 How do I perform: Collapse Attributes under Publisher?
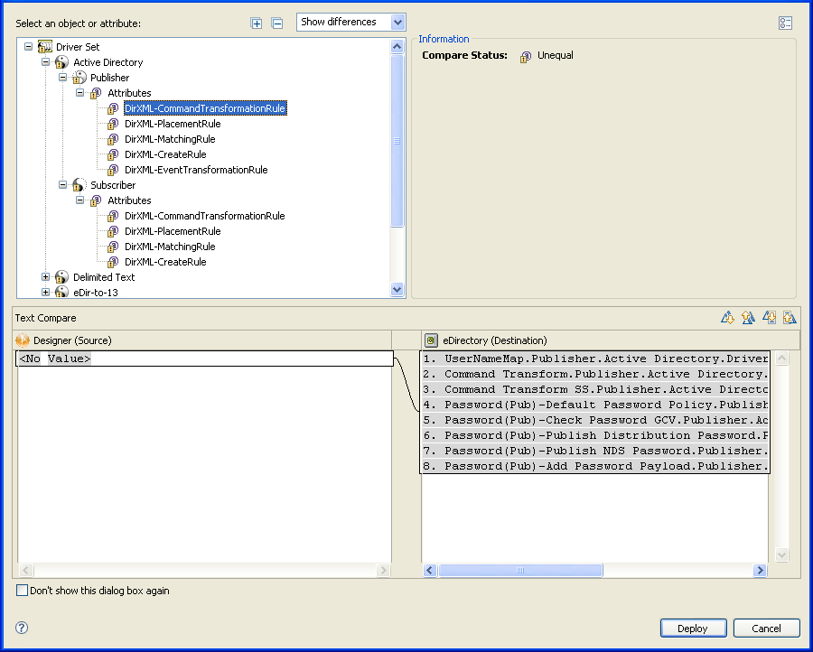(79, 93)
